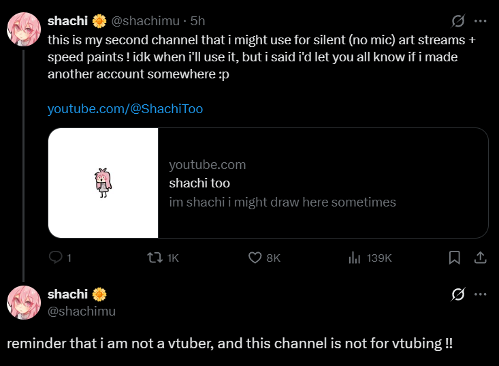Click the shachi display name on the reminder post
Viewport: 499px width, 366px height.
coord(67,294)
